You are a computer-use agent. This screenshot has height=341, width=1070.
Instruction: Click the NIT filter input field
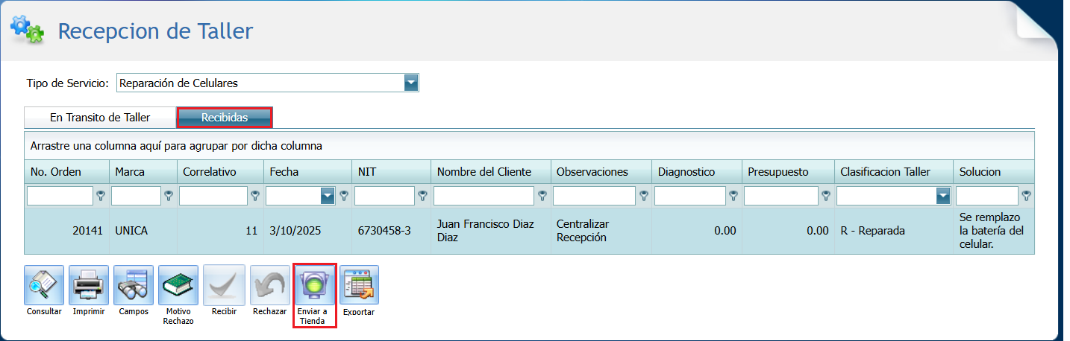[x=384, y=196]
